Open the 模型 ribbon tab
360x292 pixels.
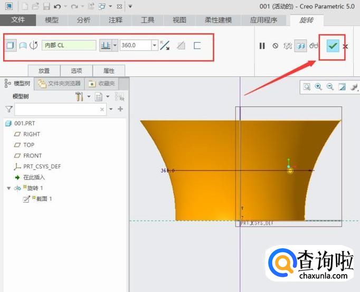coord(52,20)
